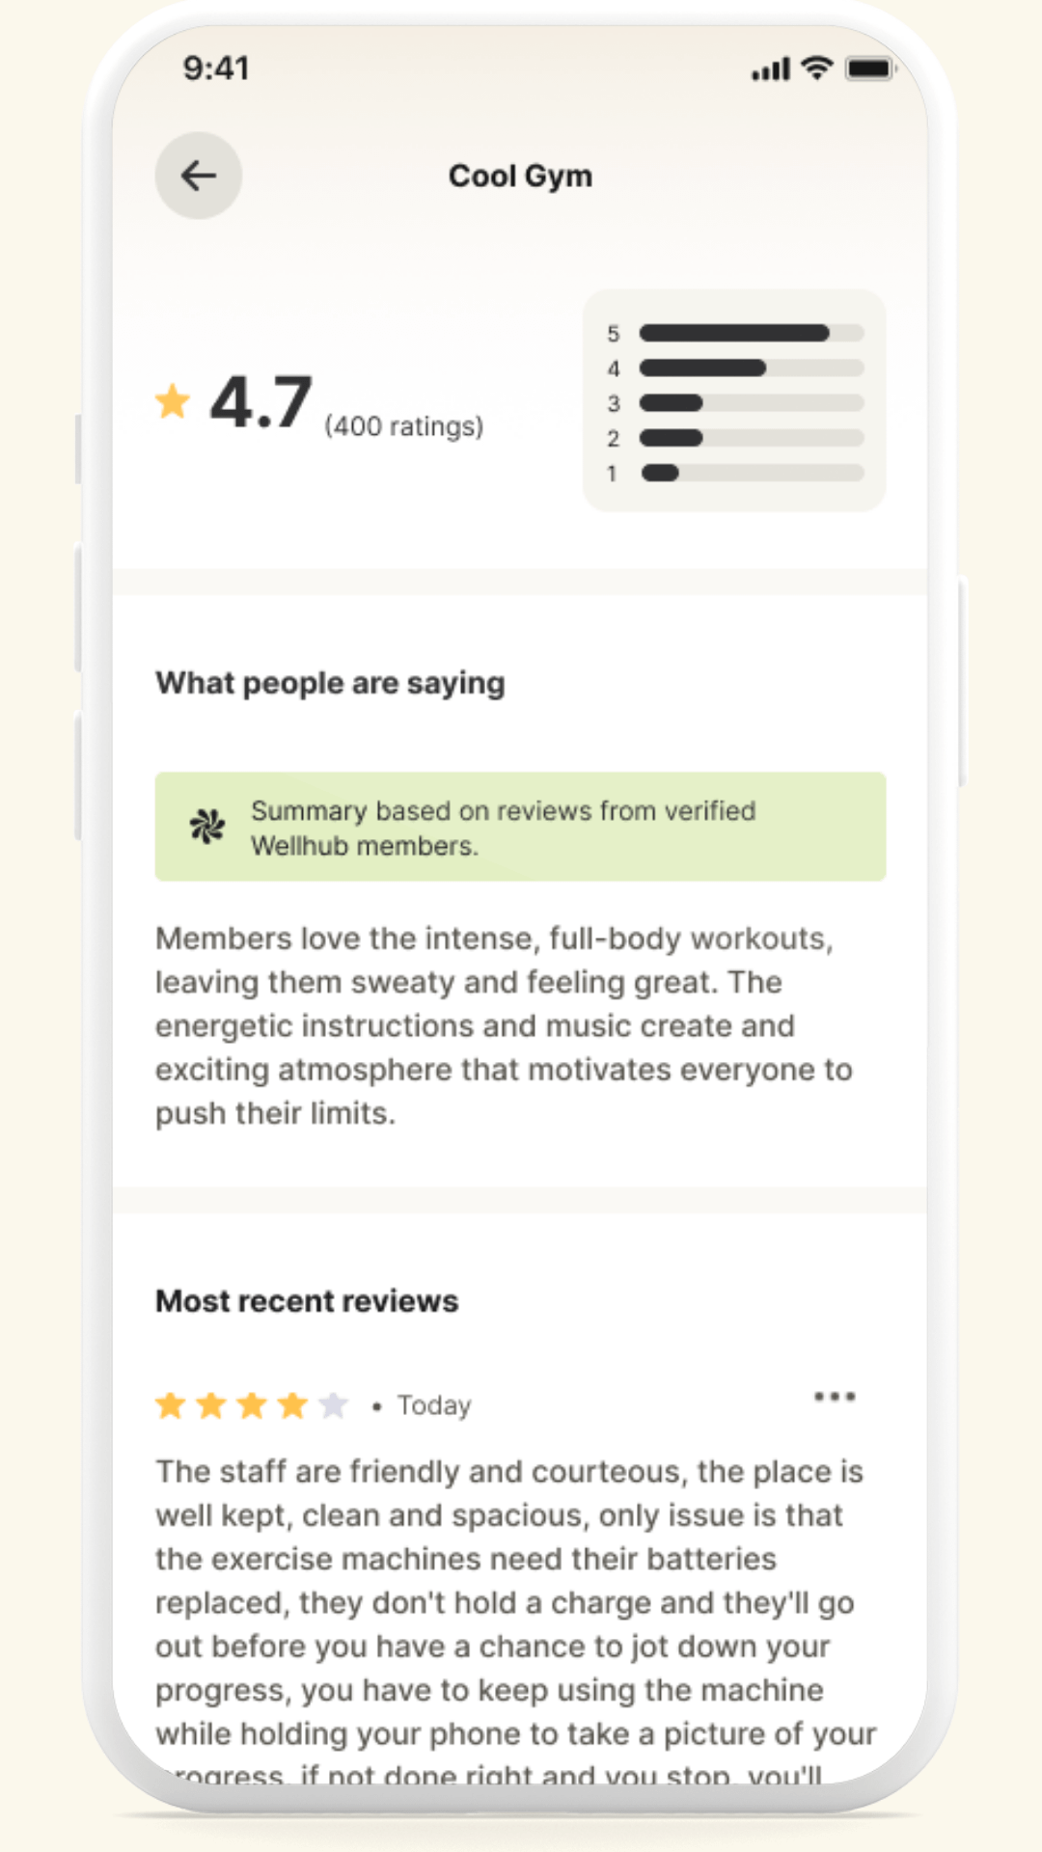Tap the 1-star rating bar
The height and width of the screenshot is (1852, 1042).
click(751, 473)
